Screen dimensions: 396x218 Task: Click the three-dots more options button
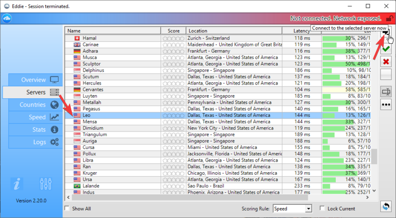click(386, 103)
